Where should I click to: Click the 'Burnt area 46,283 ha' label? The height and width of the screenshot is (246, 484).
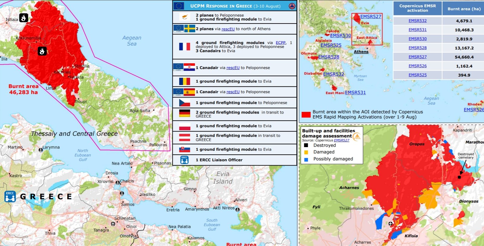tap(24, 89)
